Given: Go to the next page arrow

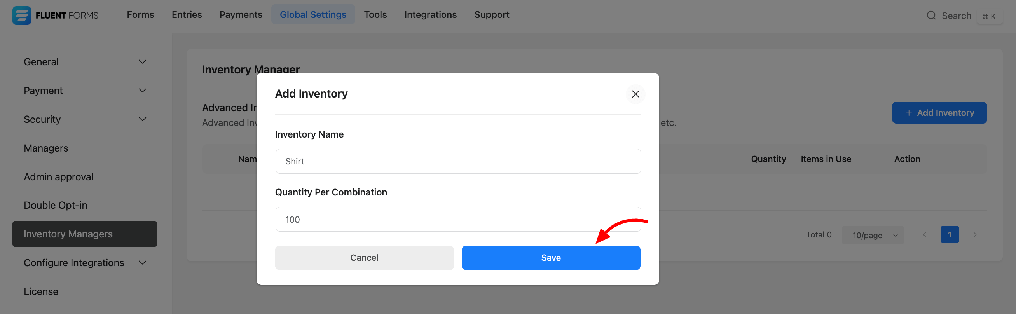Looking at the screenshot, I should 974,235.
